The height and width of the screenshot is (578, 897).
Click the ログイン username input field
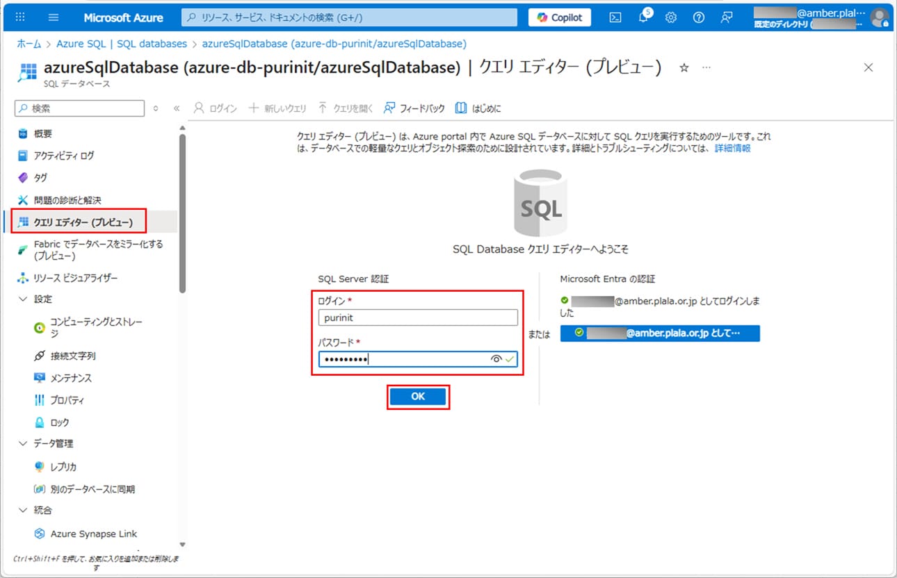coord(418,317)
